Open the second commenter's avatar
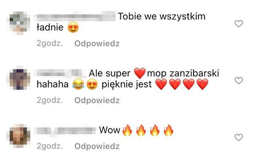 pyautogui.click(x=18, y=79)
